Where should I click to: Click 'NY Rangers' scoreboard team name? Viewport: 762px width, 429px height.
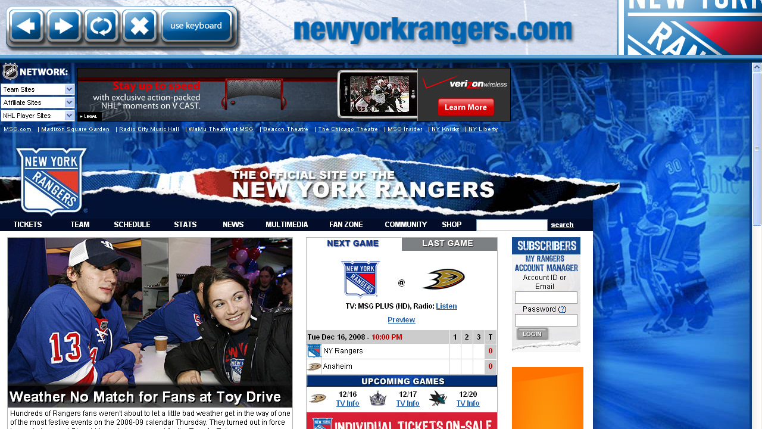(343, 351)
